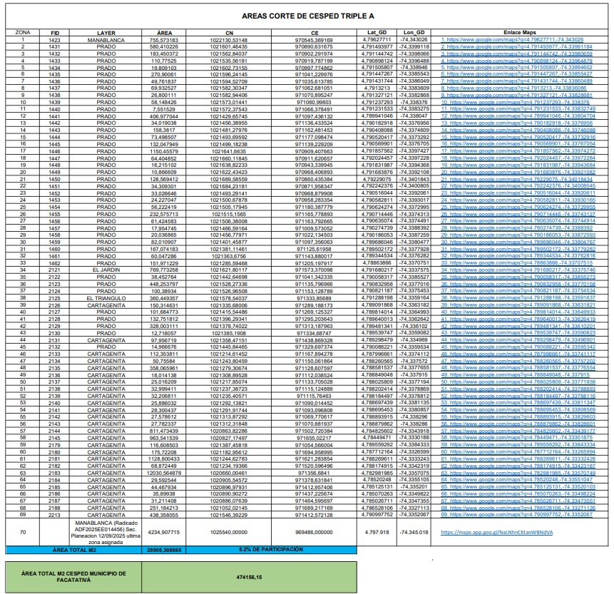Select the EL TRIANGULO layer cell
The height and width of the screenshot is (594, 614).
click(x=106, y=297)
